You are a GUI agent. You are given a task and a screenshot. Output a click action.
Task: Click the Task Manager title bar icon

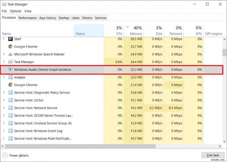[x=4, y=4]
